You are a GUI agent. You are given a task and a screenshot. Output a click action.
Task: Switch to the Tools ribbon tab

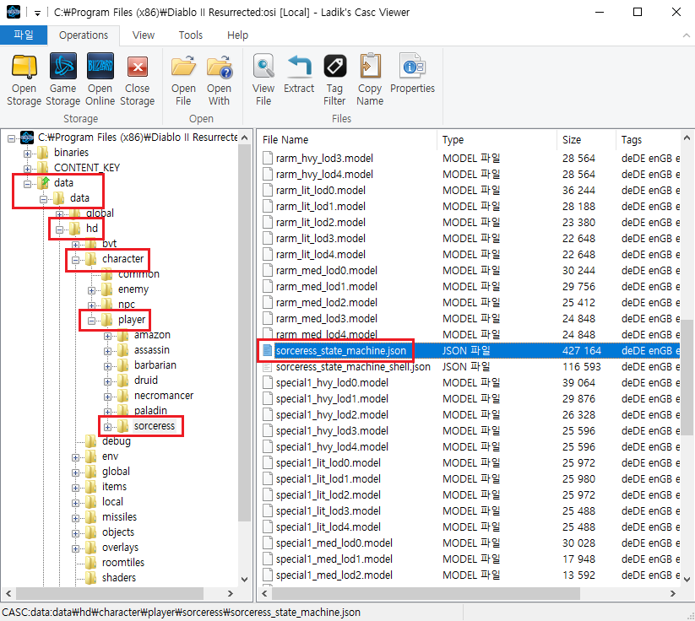click(191, 35)
